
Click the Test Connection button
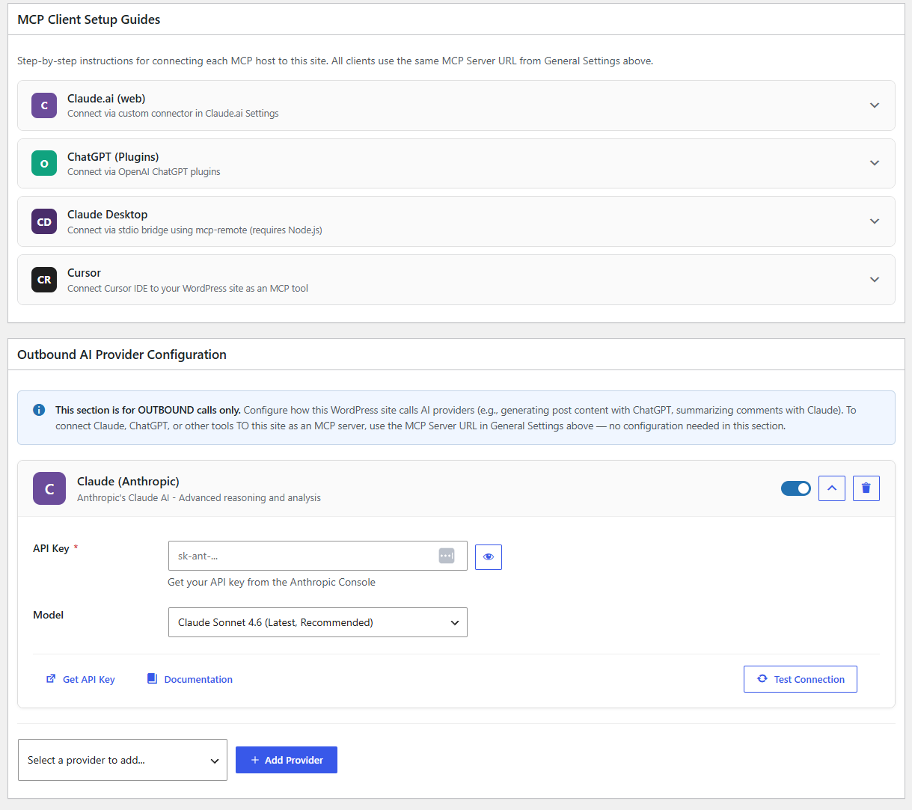[801, 679]
